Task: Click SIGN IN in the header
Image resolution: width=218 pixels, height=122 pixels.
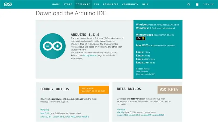Action: [x=208, y=4]
